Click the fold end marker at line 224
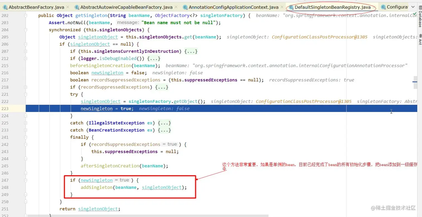422x217 pixels. click(x=26, y=116)
